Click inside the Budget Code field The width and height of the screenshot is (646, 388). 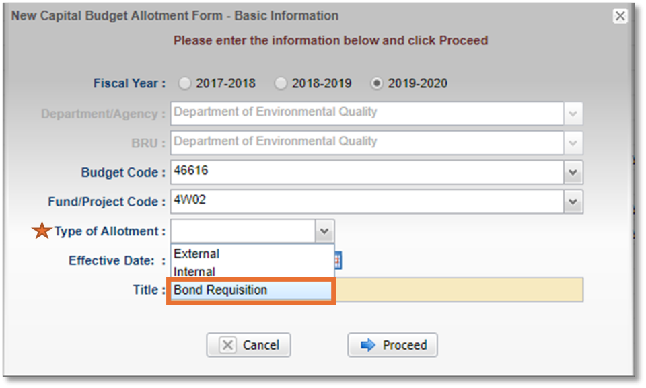pos(367,173)
